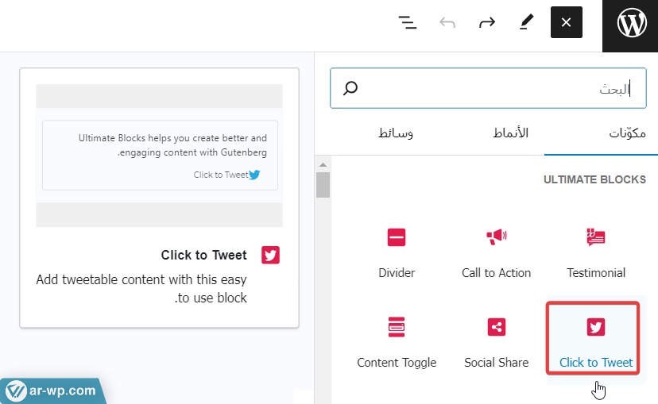Click the redo arrow icon
Screen dimensions: 658x404
(486, 23)
